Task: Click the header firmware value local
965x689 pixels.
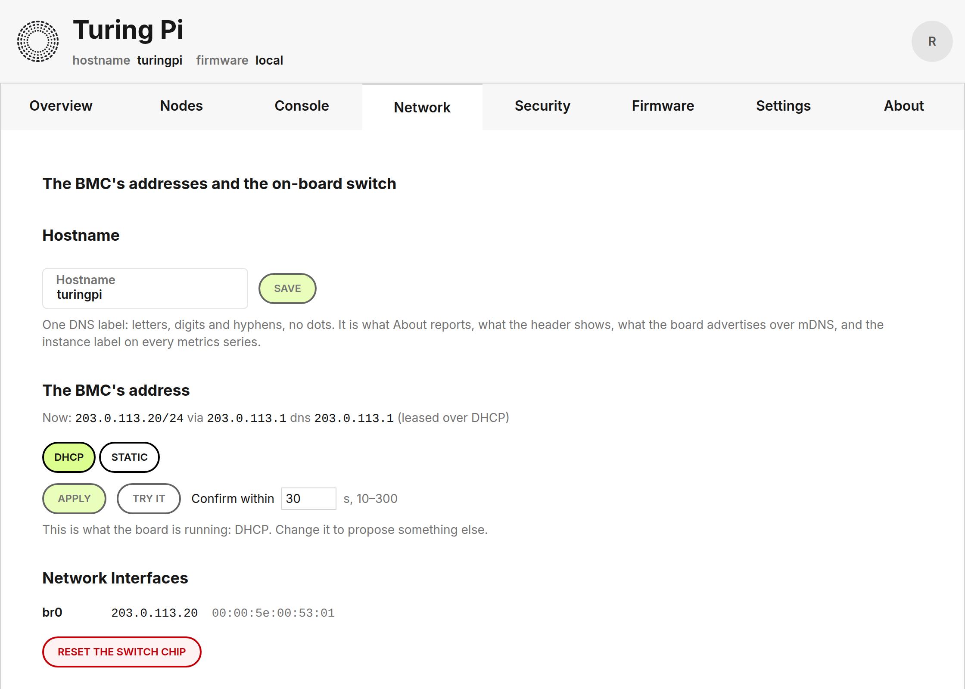Action: tap(269, 60)
